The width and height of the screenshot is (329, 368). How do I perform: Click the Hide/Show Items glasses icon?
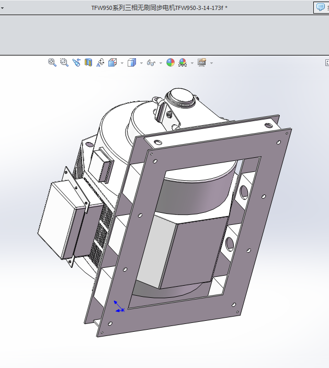click(151, 63)
